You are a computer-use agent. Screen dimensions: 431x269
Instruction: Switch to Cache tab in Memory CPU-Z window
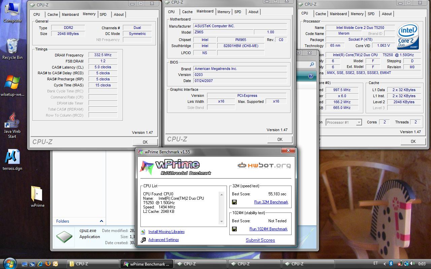click(x=53, y=14)
